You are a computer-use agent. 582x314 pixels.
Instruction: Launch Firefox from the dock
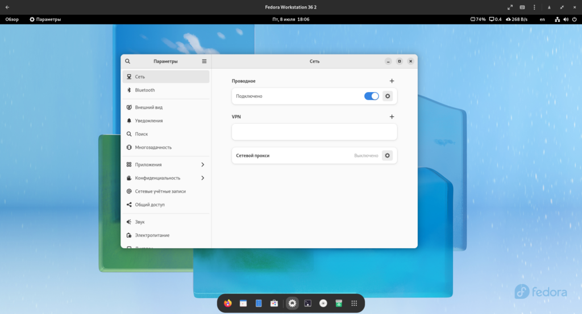point(228,304)
